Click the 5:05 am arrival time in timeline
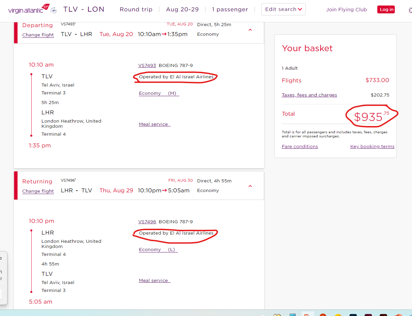Viewport: 412px width, 316px height. 41,302
